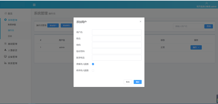Focus the 密码 input field
The image size is (218, 104).
point(117,45)
